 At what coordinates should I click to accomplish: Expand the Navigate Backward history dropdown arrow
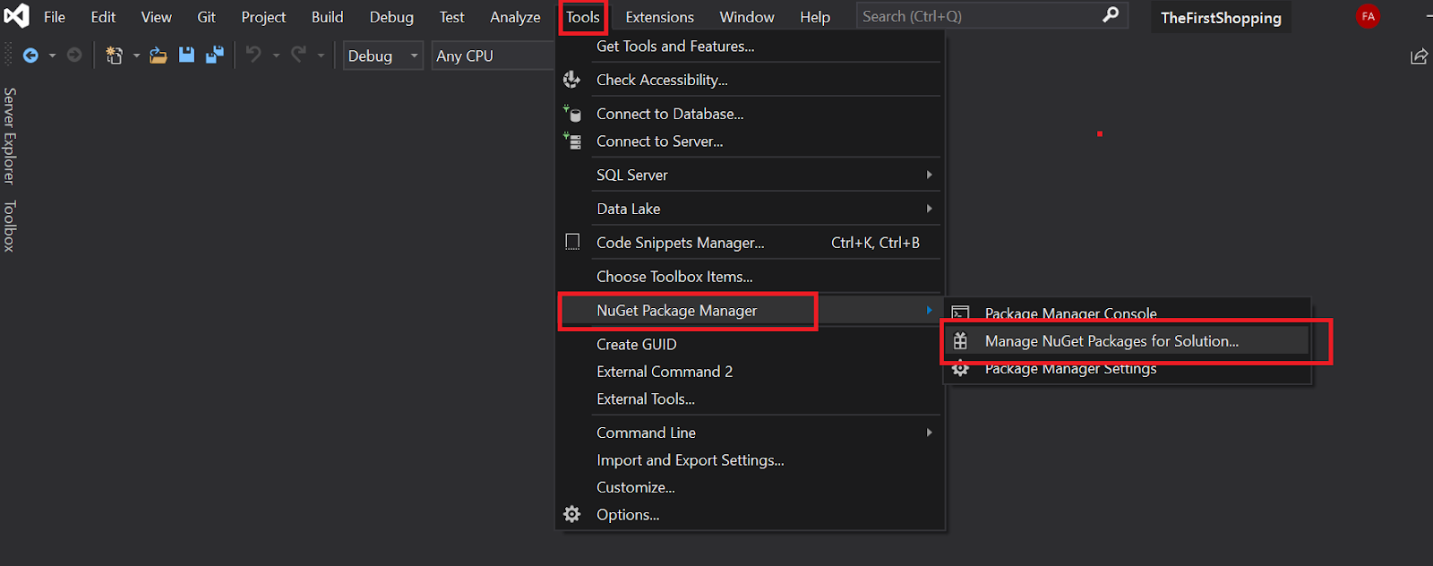[52, 56]
